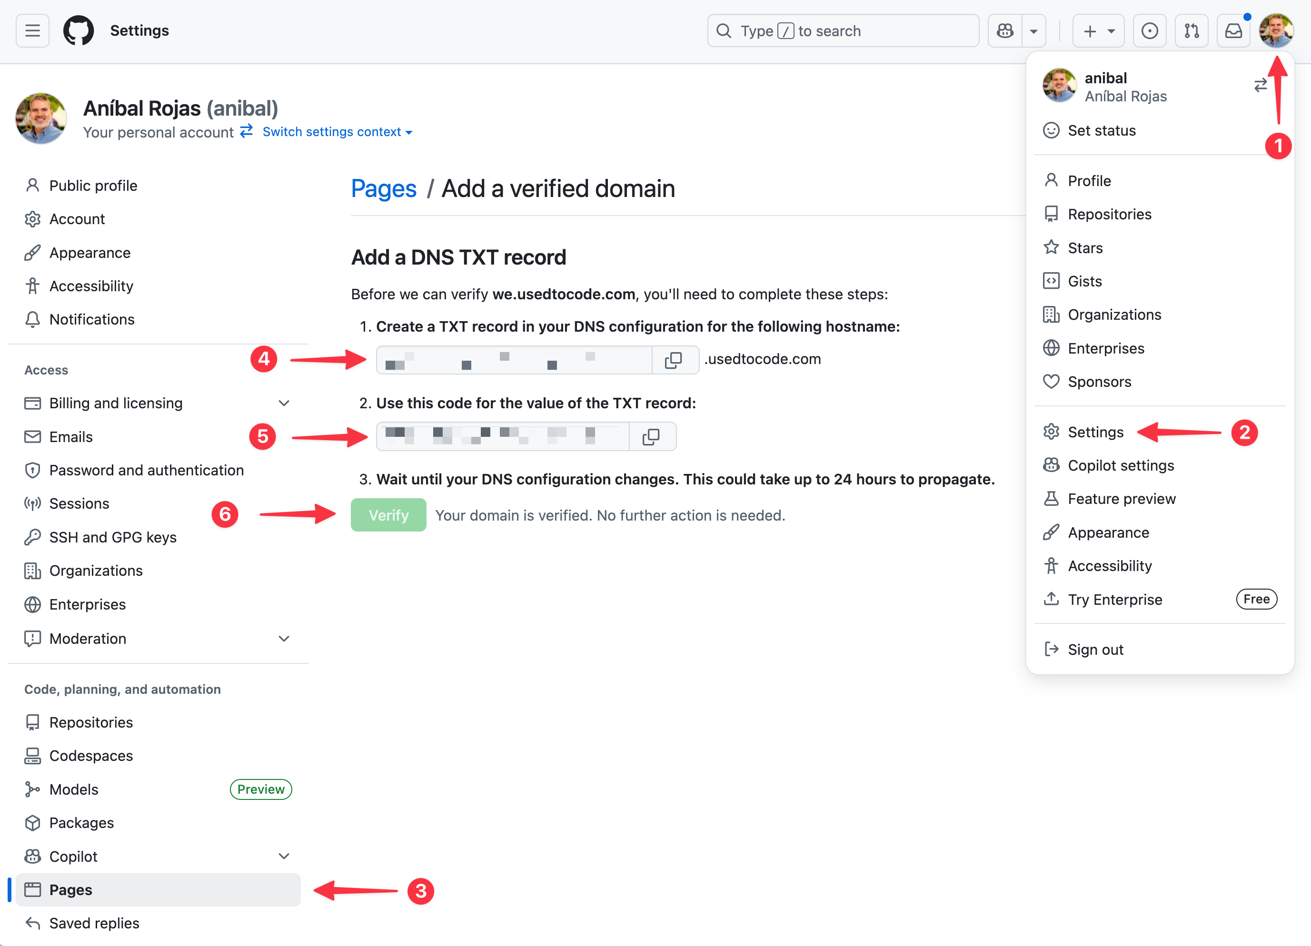
Task: Open the issues icon in header
Action: [1149, 30]
